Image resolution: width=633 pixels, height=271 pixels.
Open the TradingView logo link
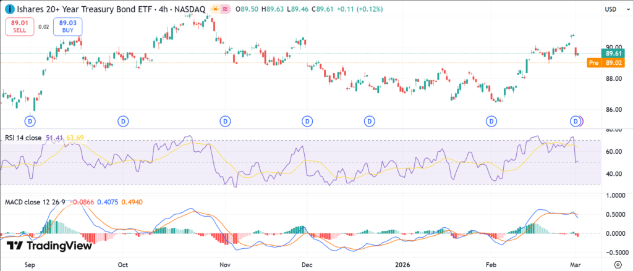(x=49, y=246)
